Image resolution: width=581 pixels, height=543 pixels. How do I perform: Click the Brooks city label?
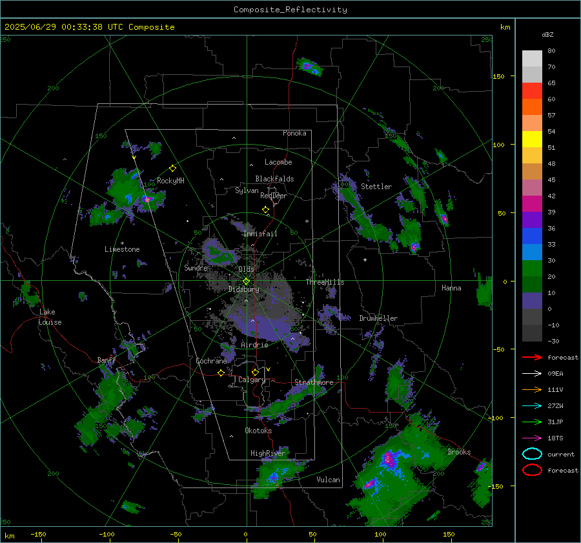(459, 452)
